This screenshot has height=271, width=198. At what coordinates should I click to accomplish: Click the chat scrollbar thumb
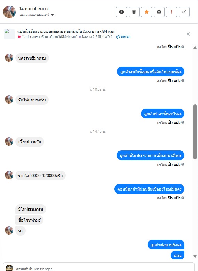tap(195, 132)
